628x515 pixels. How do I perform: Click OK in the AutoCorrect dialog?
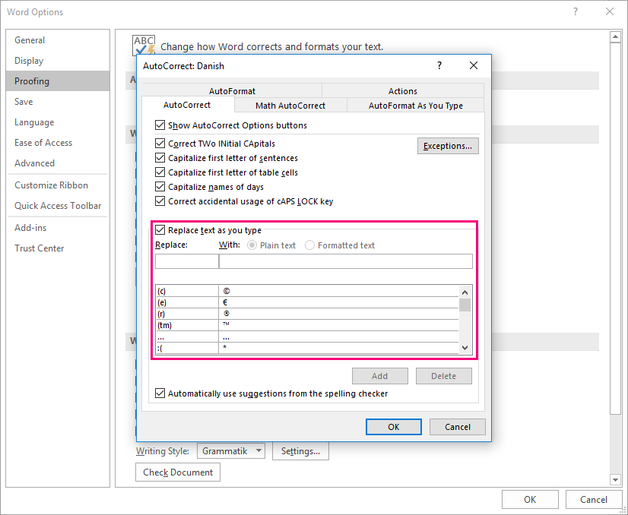(x=393, y=427)
